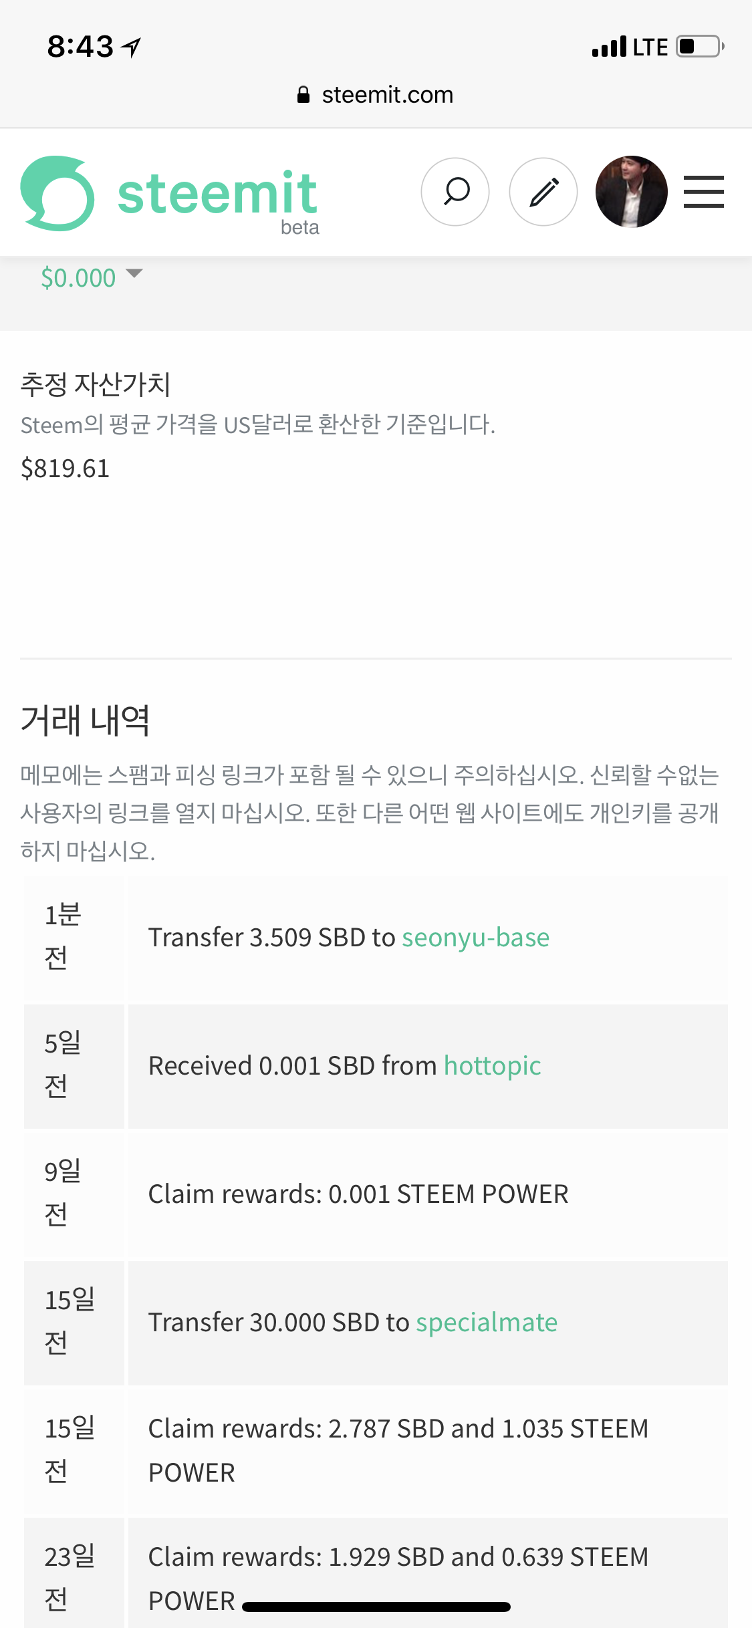
Task: Tap the location arrow status icon
Action: [132, 47]
